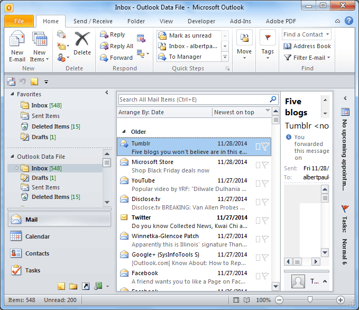Open the Move menu
This screenshot has width=359, height=310.
(244, 44)
